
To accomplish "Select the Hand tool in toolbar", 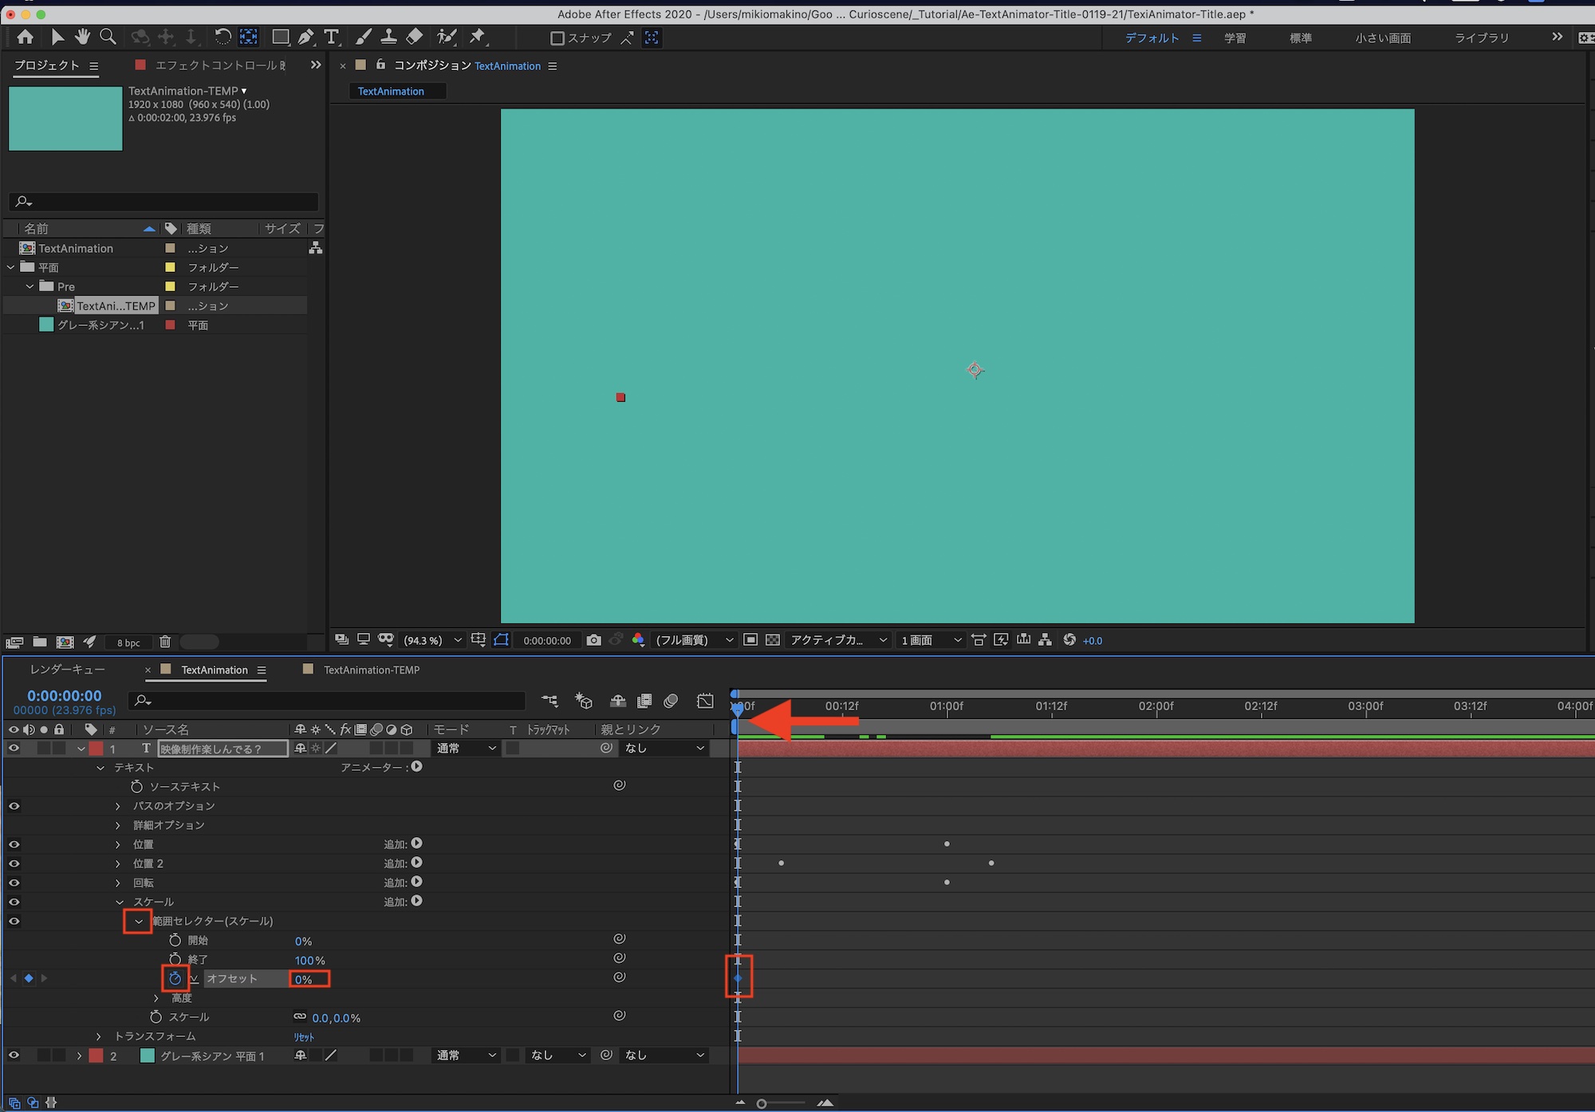I will [82, 37].
